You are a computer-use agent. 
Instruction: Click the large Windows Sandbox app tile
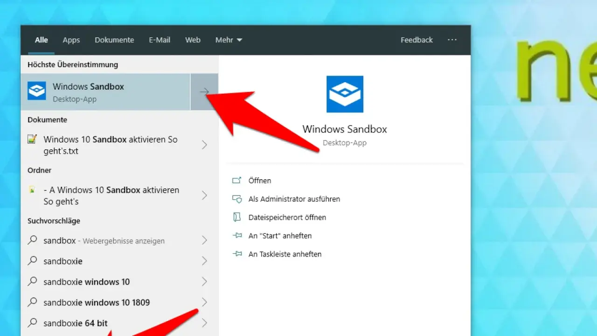pyautogui.click(x=345, y=94)
